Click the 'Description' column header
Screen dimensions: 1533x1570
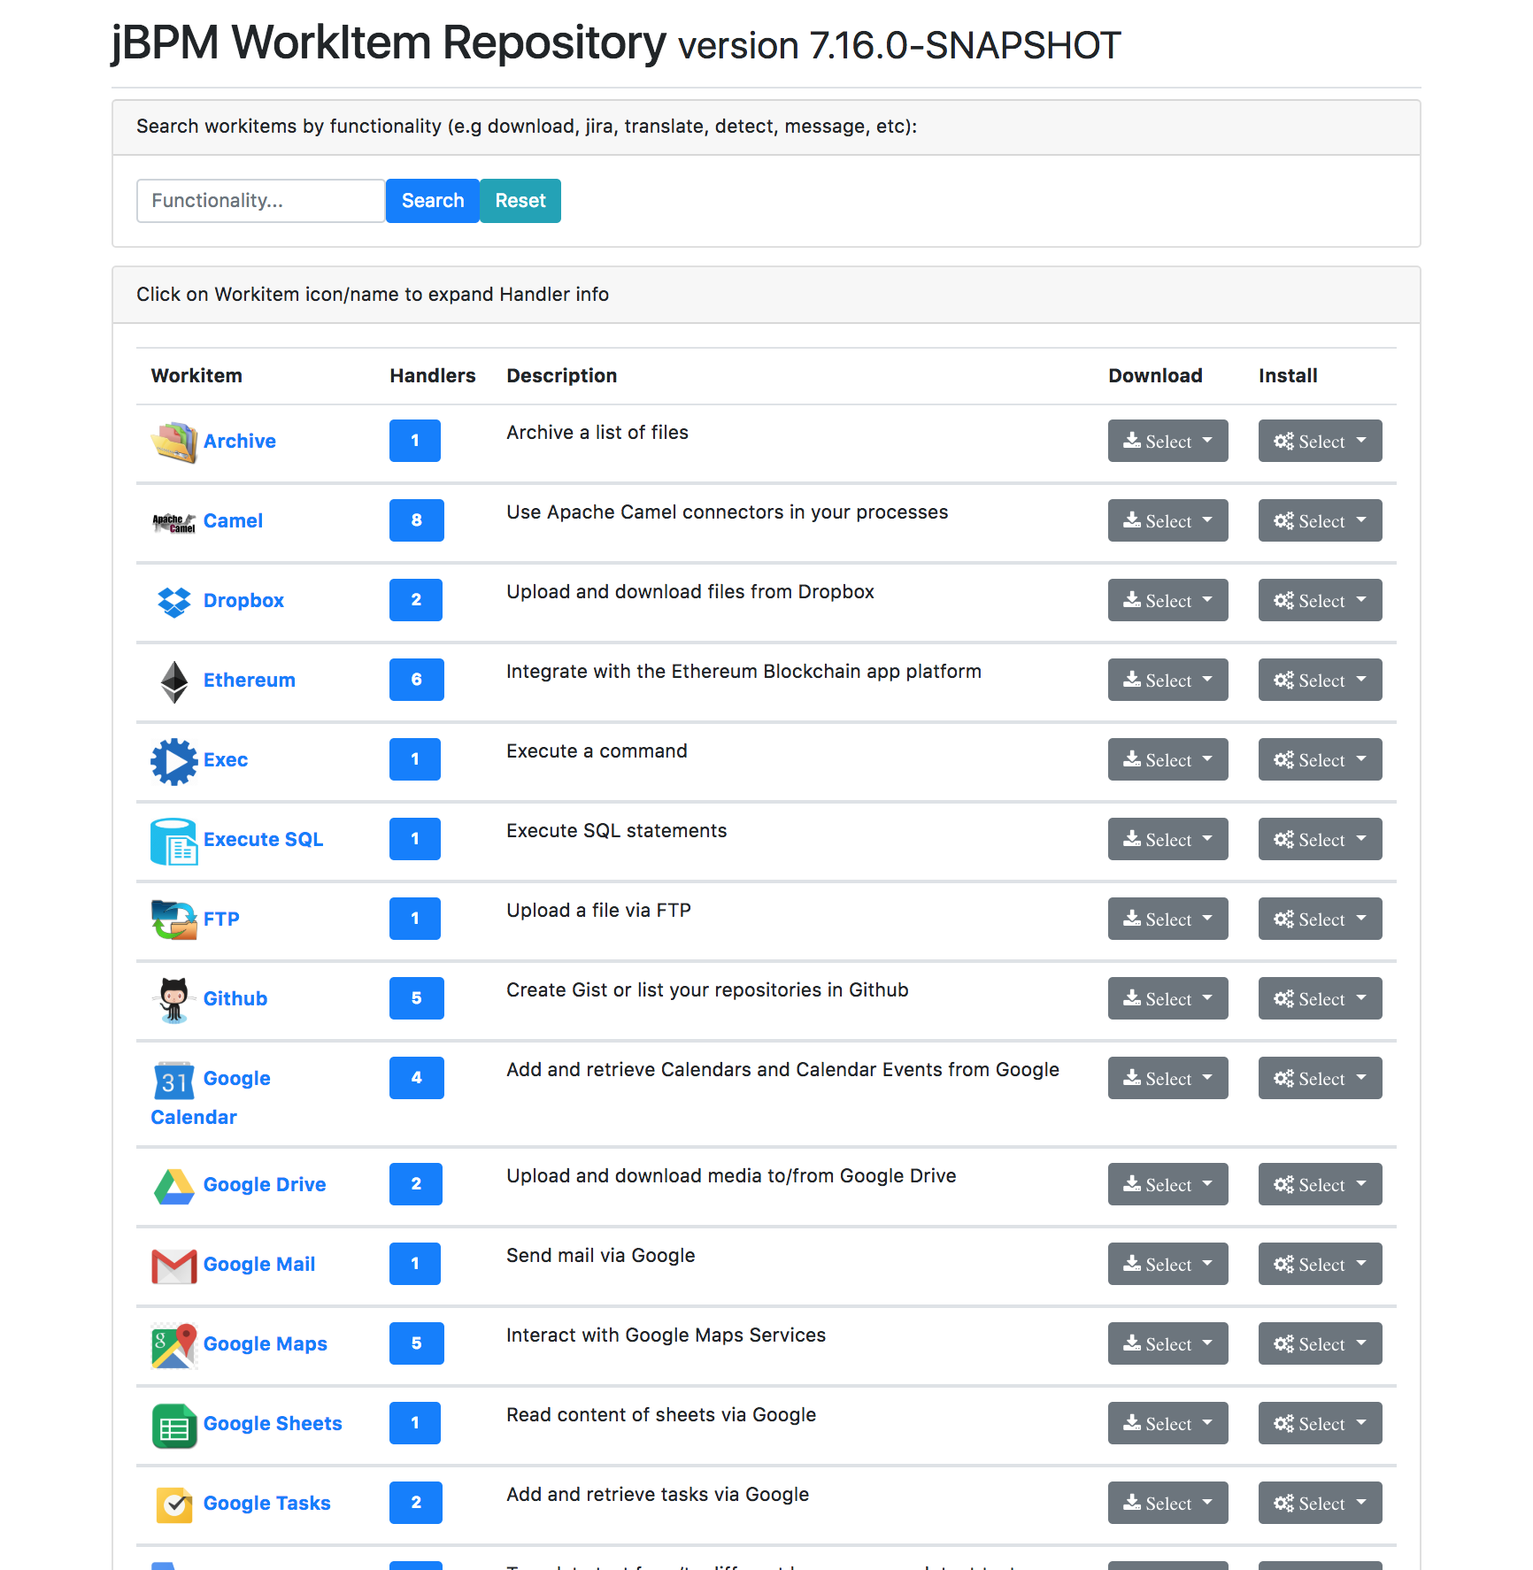(562, 375)
